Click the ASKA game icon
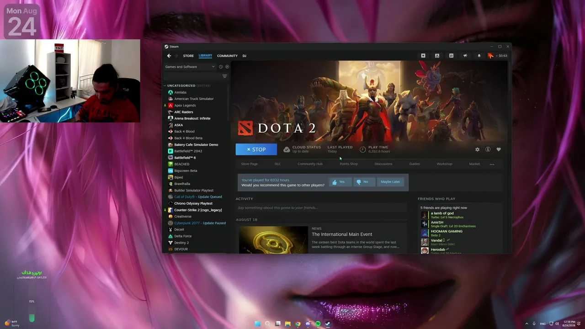 [170, 125]
